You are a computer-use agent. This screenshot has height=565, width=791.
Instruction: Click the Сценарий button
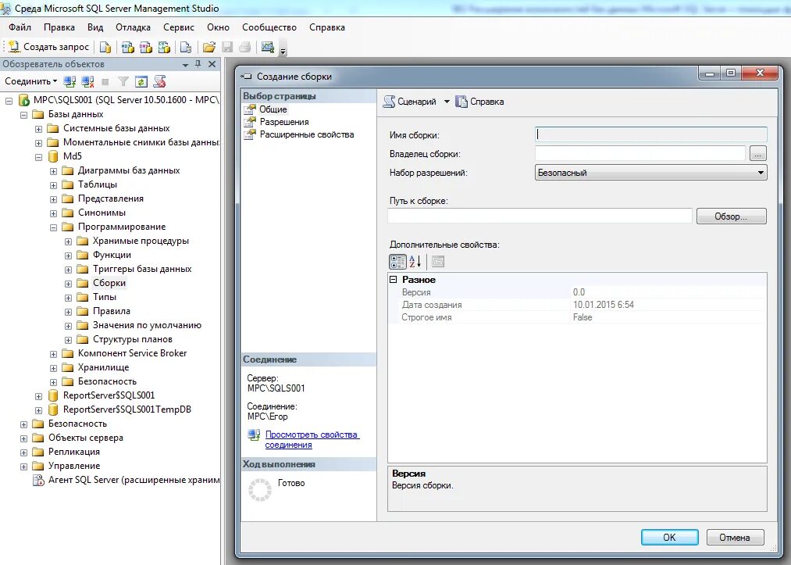(410, 102)
